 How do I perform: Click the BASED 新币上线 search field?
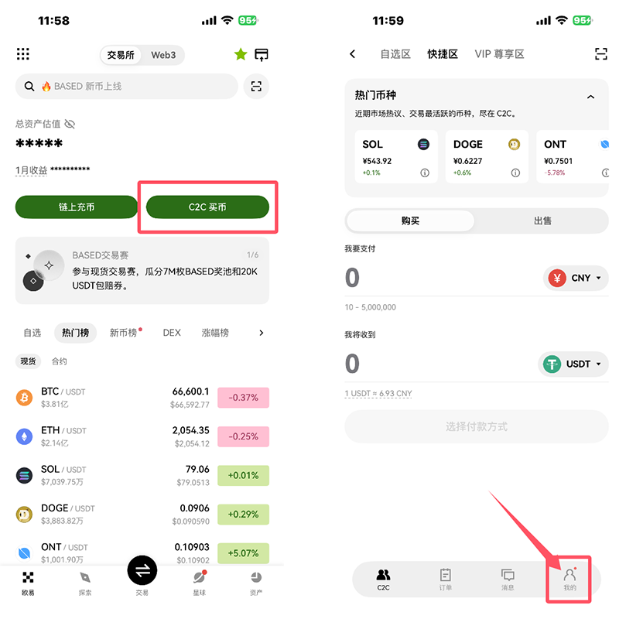point(127,86)
